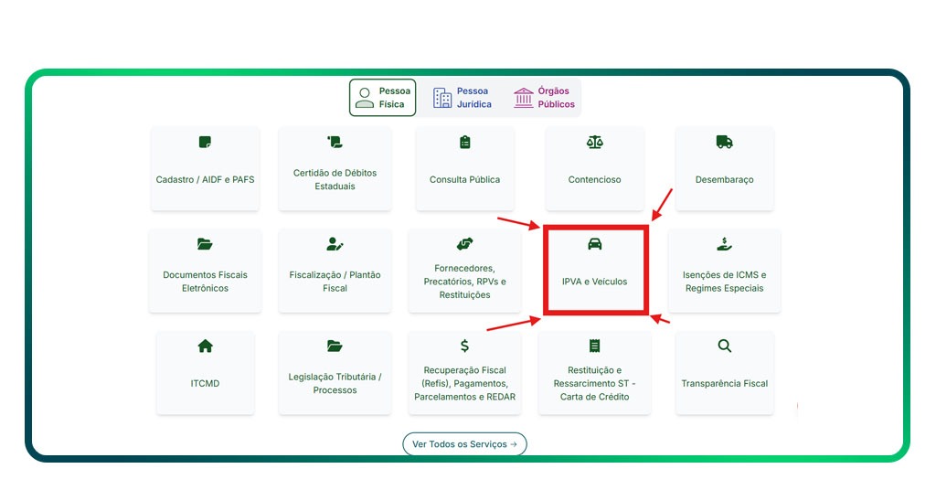The width and height of the screenshot is (936, 490).
Task: Click the folder icon for Legislação Tributária
Action: [x=335, y=346]
